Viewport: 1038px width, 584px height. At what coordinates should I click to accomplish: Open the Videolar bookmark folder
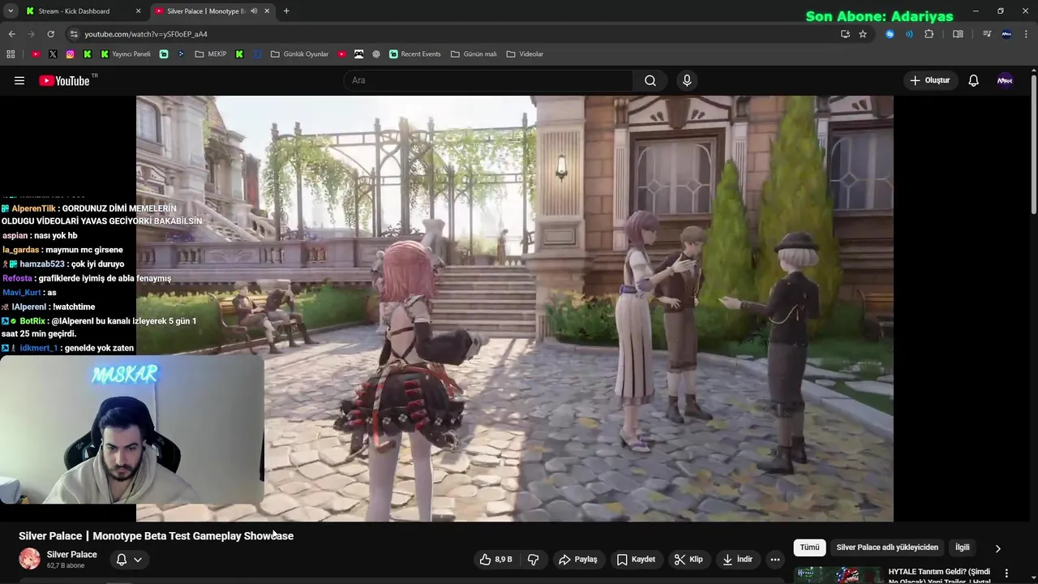(525, 54)
